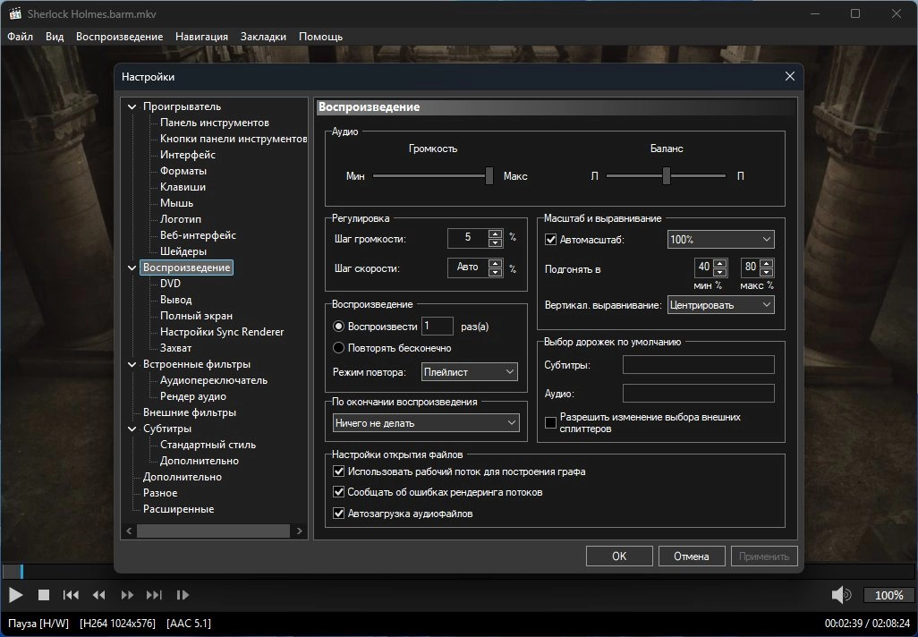This screenshot has width=918, height=637.
Task: Click the frame step icon
Action: (x=183, y=595)
